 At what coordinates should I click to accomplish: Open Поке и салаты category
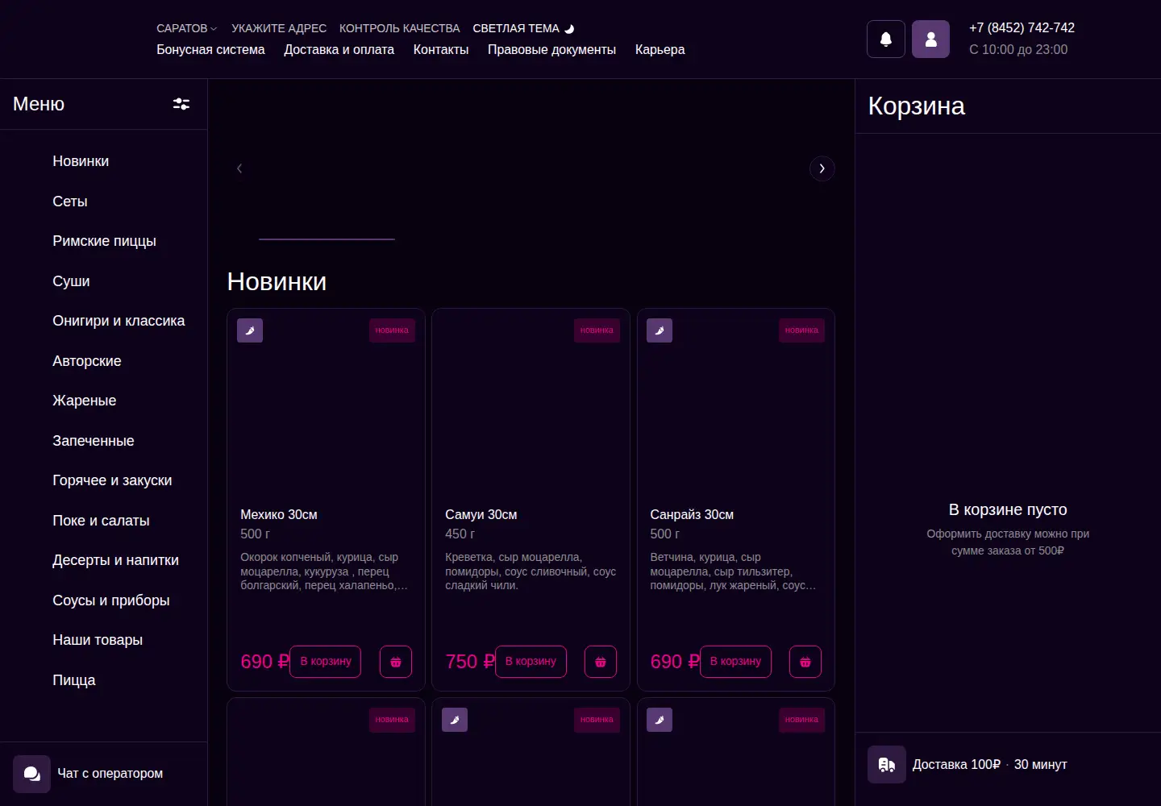pos(101,521)
